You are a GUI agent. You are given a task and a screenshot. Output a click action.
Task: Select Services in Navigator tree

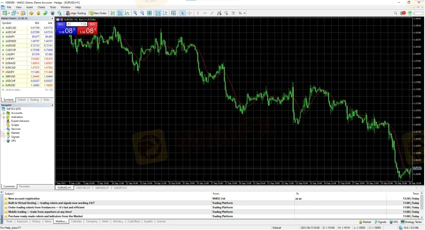point(16,129)
